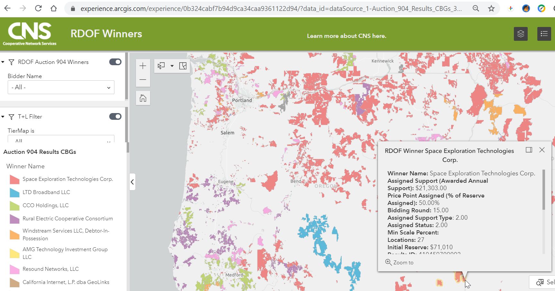This screenshot has width=555, height=291.
Task: Click the Assigned Support value $21,303.00
Action: (431, 188)
